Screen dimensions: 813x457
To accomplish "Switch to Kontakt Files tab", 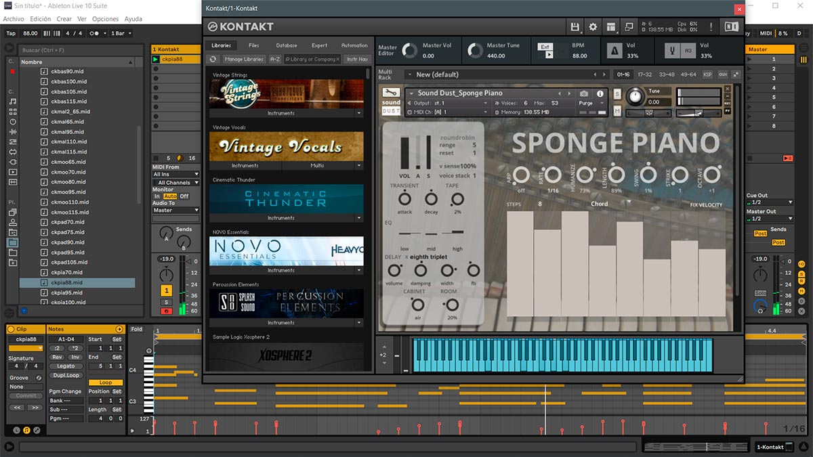I will 254,45.
